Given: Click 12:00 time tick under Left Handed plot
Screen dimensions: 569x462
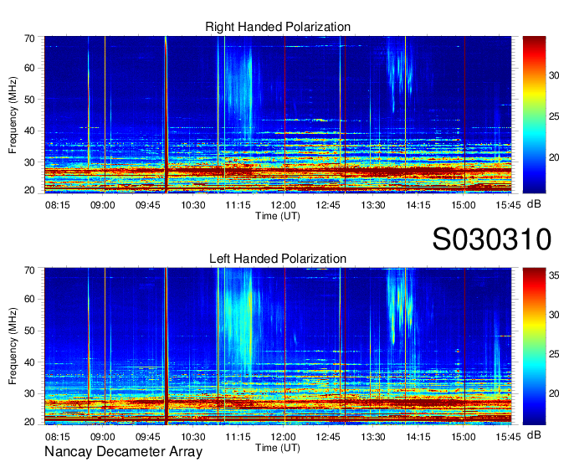Looking at the screenshot, I should pos(283,437).
